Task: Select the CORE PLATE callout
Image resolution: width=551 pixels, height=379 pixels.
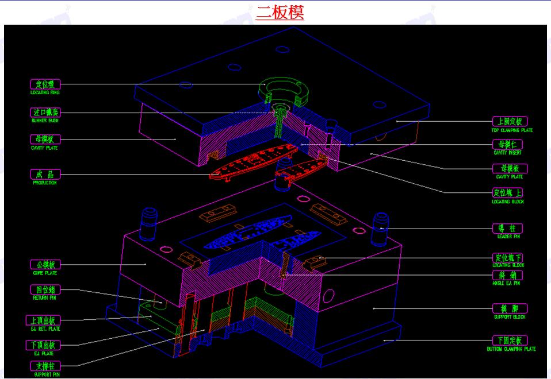Action: coord(45,265)
